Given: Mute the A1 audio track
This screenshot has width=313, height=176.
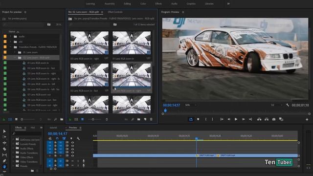Looking at the screenshot, I should pyautogui.click(x=72, y=161).
